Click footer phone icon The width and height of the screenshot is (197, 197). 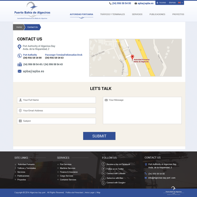pos(146,173)
